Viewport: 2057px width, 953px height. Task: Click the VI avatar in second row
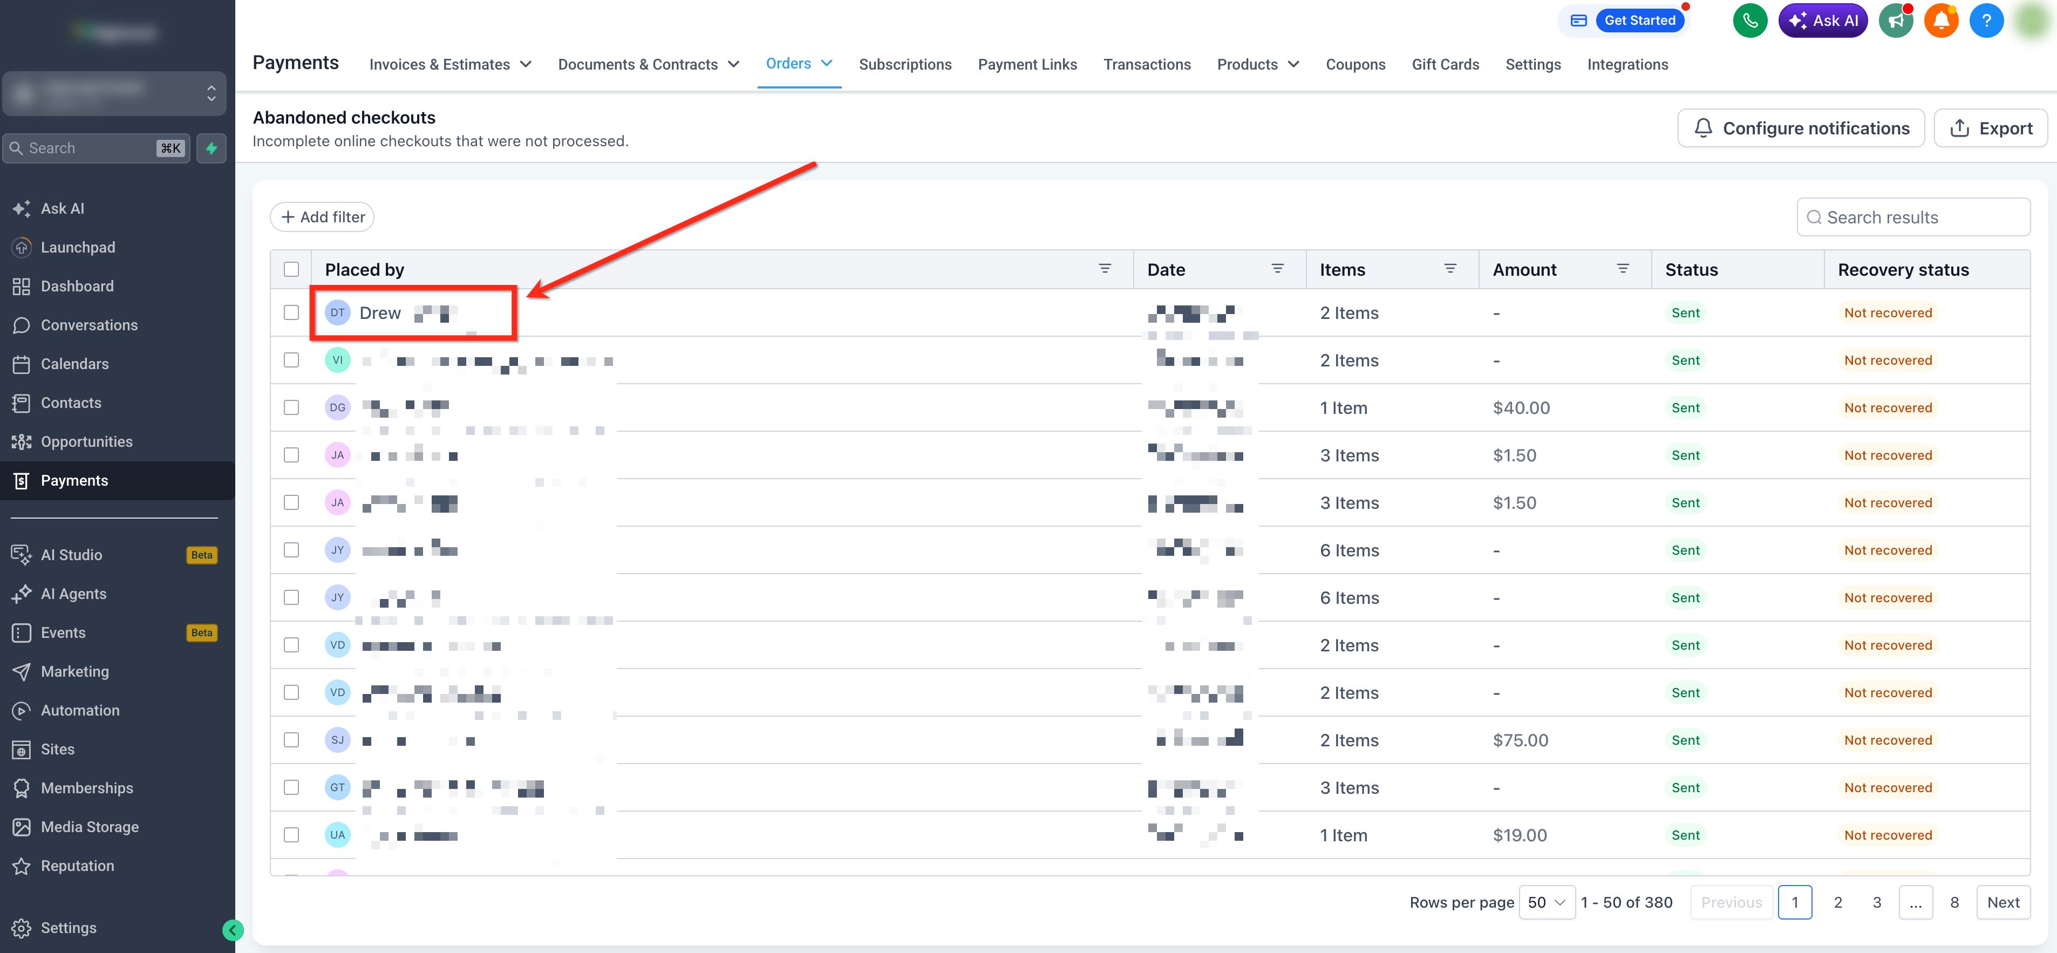click(338, 360)
